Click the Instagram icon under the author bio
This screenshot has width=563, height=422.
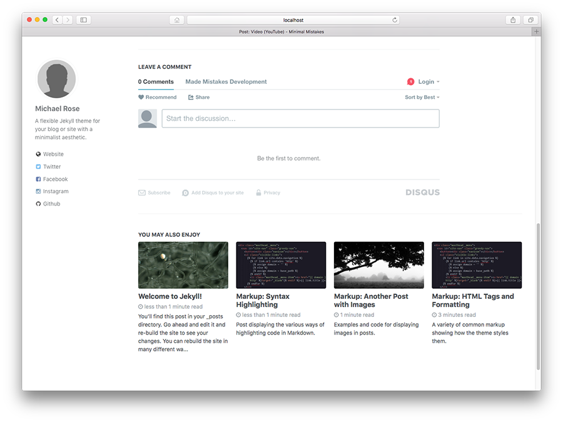pyautogui.click(x=39, y=191)
